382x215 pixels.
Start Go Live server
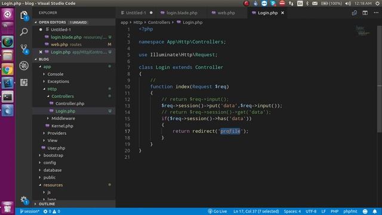tap(217, 211)
